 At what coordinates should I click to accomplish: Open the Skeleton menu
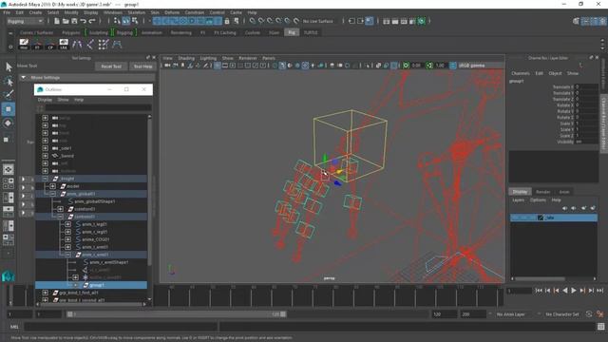point(137,12)
